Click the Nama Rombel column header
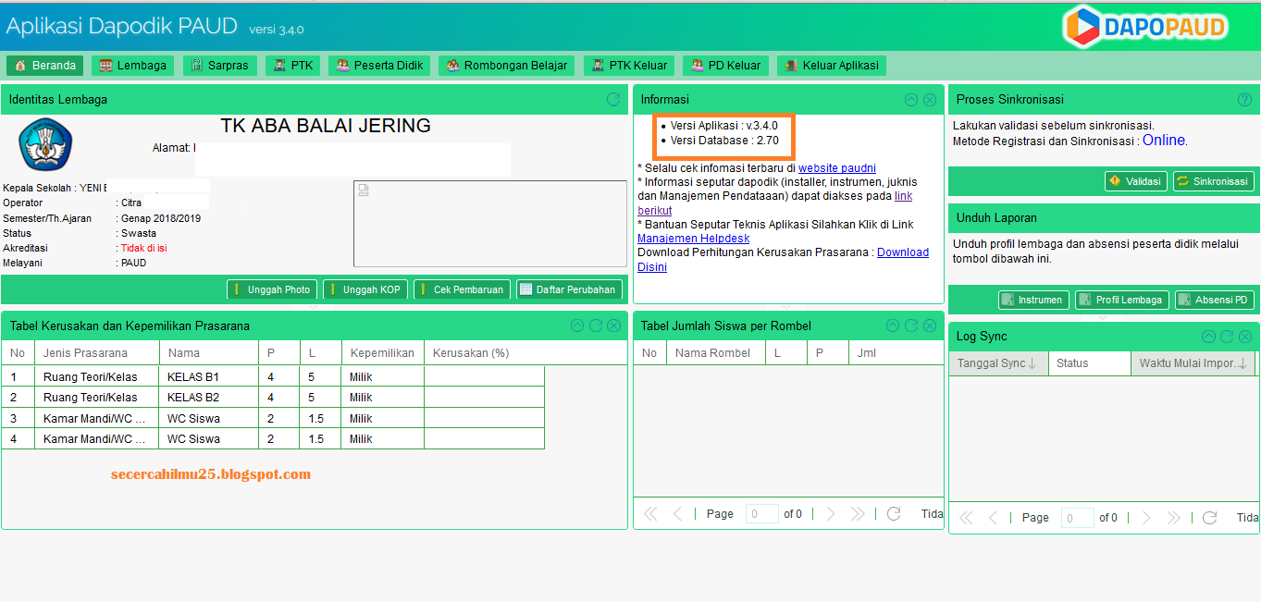 [x=716, y=353]
